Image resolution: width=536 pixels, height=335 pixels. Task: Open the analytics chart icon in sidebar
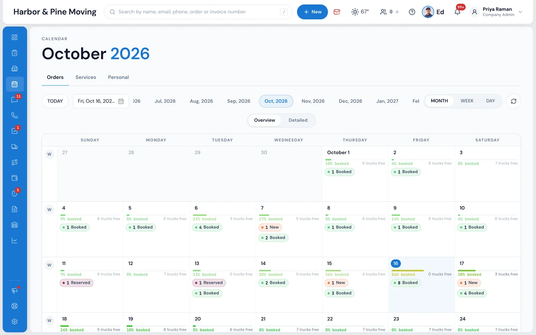click(15, 240)
